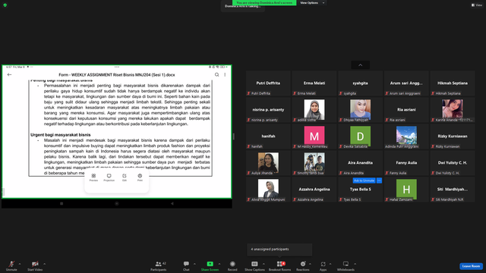486x273 pixels.
Task: Click the 'You are viewing' green banner
Action: (x=264, y=2)
